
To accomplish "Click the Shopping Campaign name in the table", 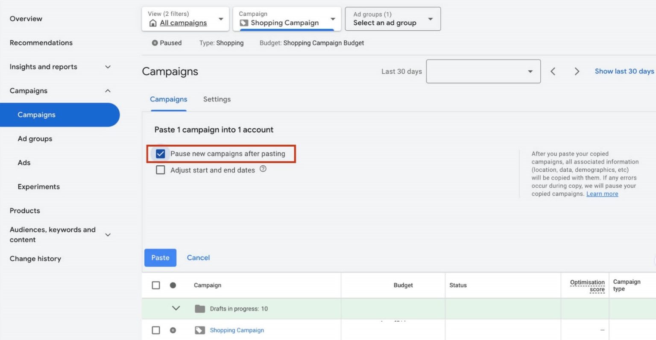I will (237, 330).
